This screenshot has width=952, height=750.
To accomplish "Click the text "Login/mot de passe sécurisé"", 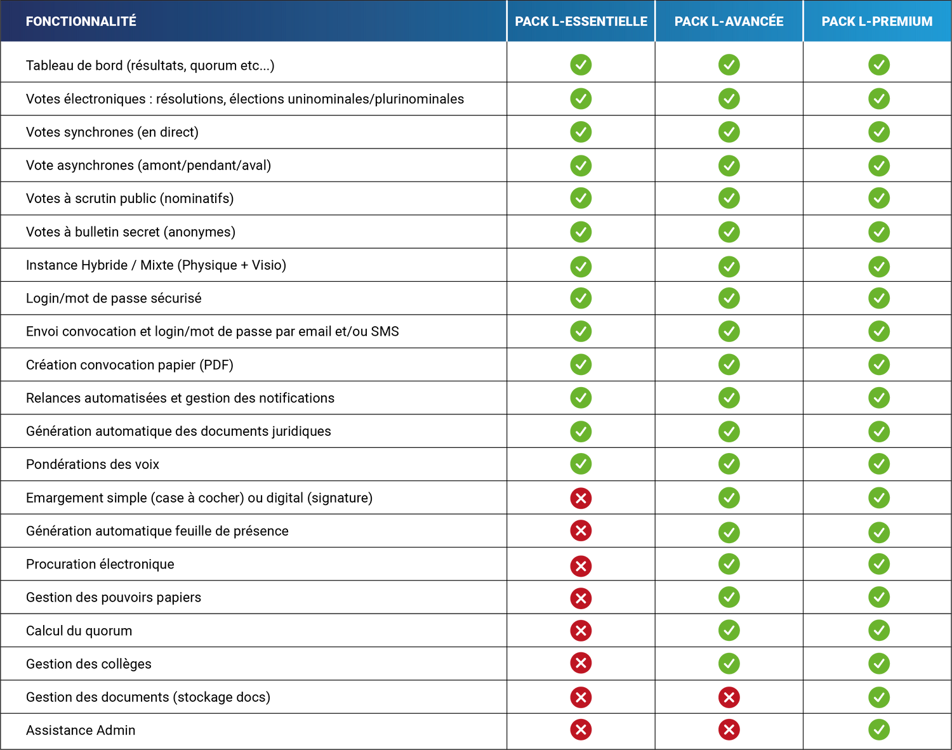I will click(x=114, y=298).
